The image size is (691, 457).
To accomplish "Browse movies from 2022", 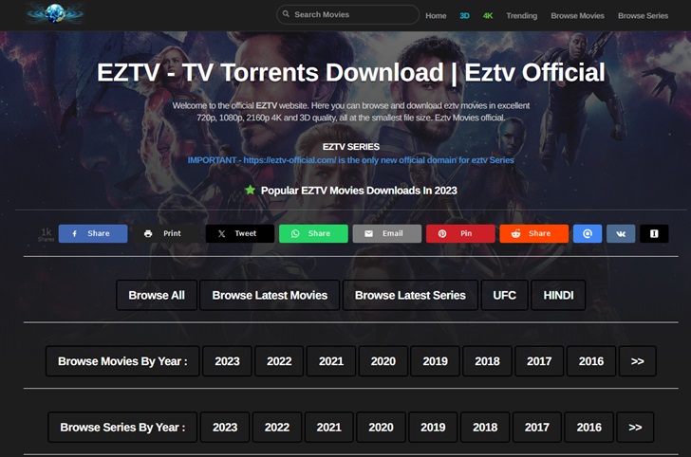I will (x=279, y=361).
